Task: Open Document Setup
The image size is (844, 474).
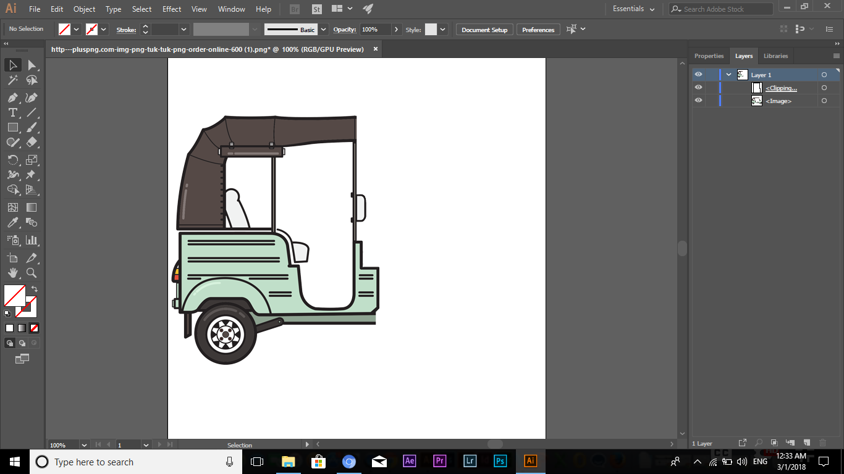Action: click(x=484, y=29)
